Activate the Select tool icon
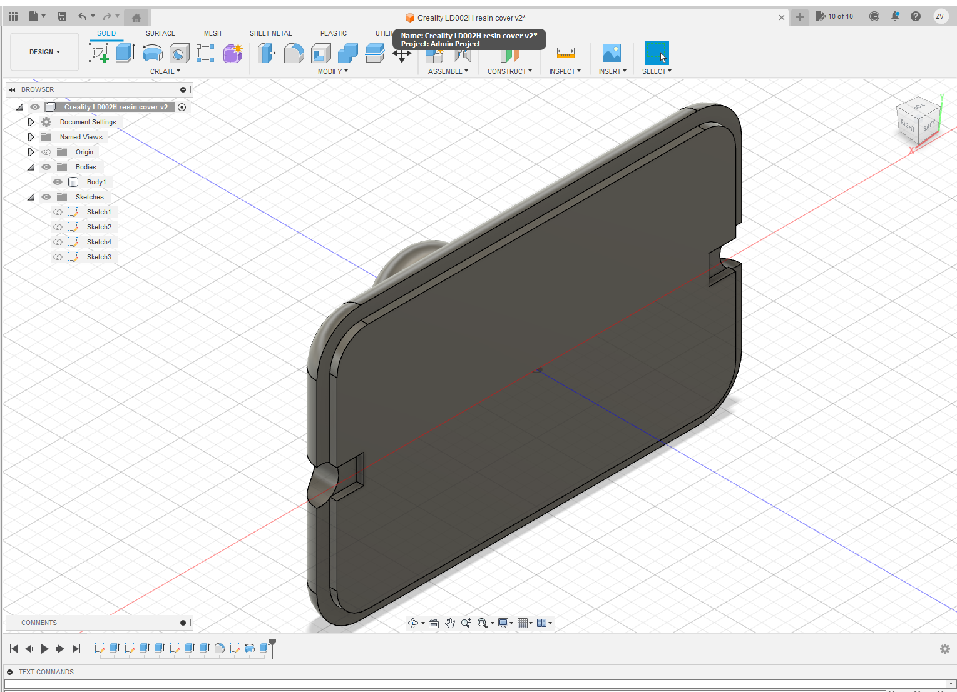Image resolution: width=957 pixels, height=692 pixels. 657,53
